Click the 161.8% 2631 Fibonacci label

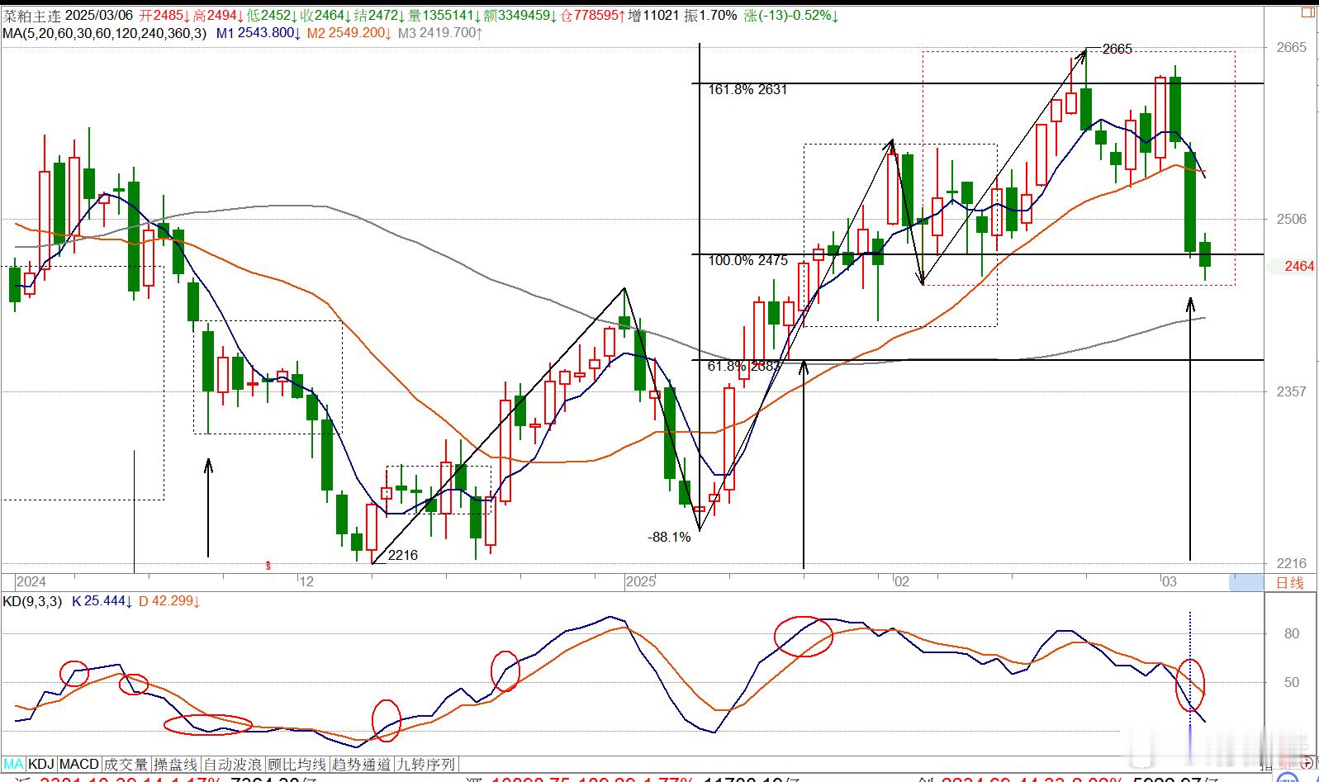pos(747,89)
